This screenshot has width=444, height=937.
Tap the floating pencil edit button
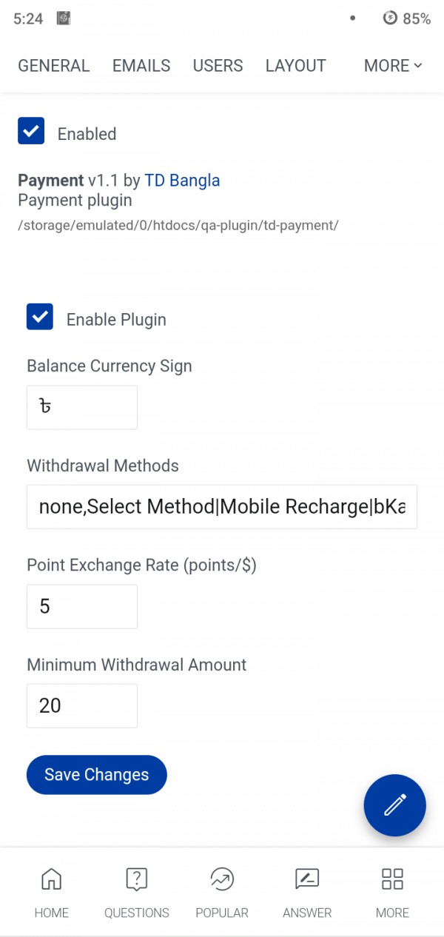(x=394, y=805)
